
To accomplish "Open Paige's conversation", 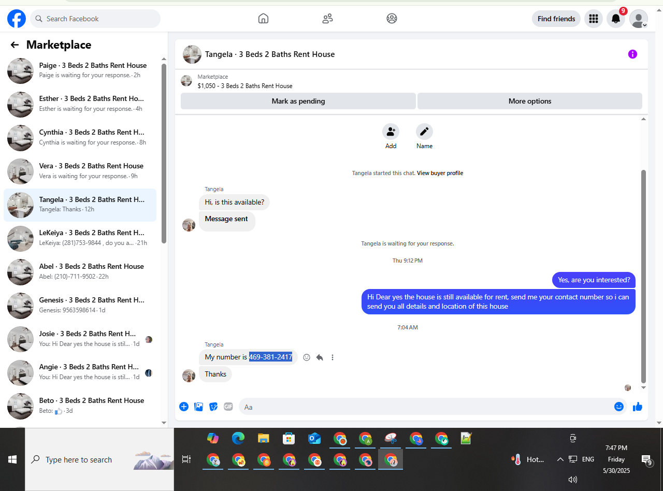I will pos(80,70).
